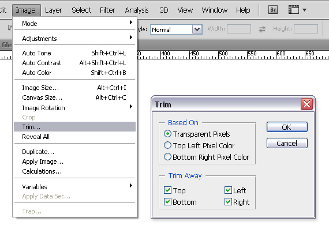Launch Adobe Bridge from the Br icon

[273, 10]
